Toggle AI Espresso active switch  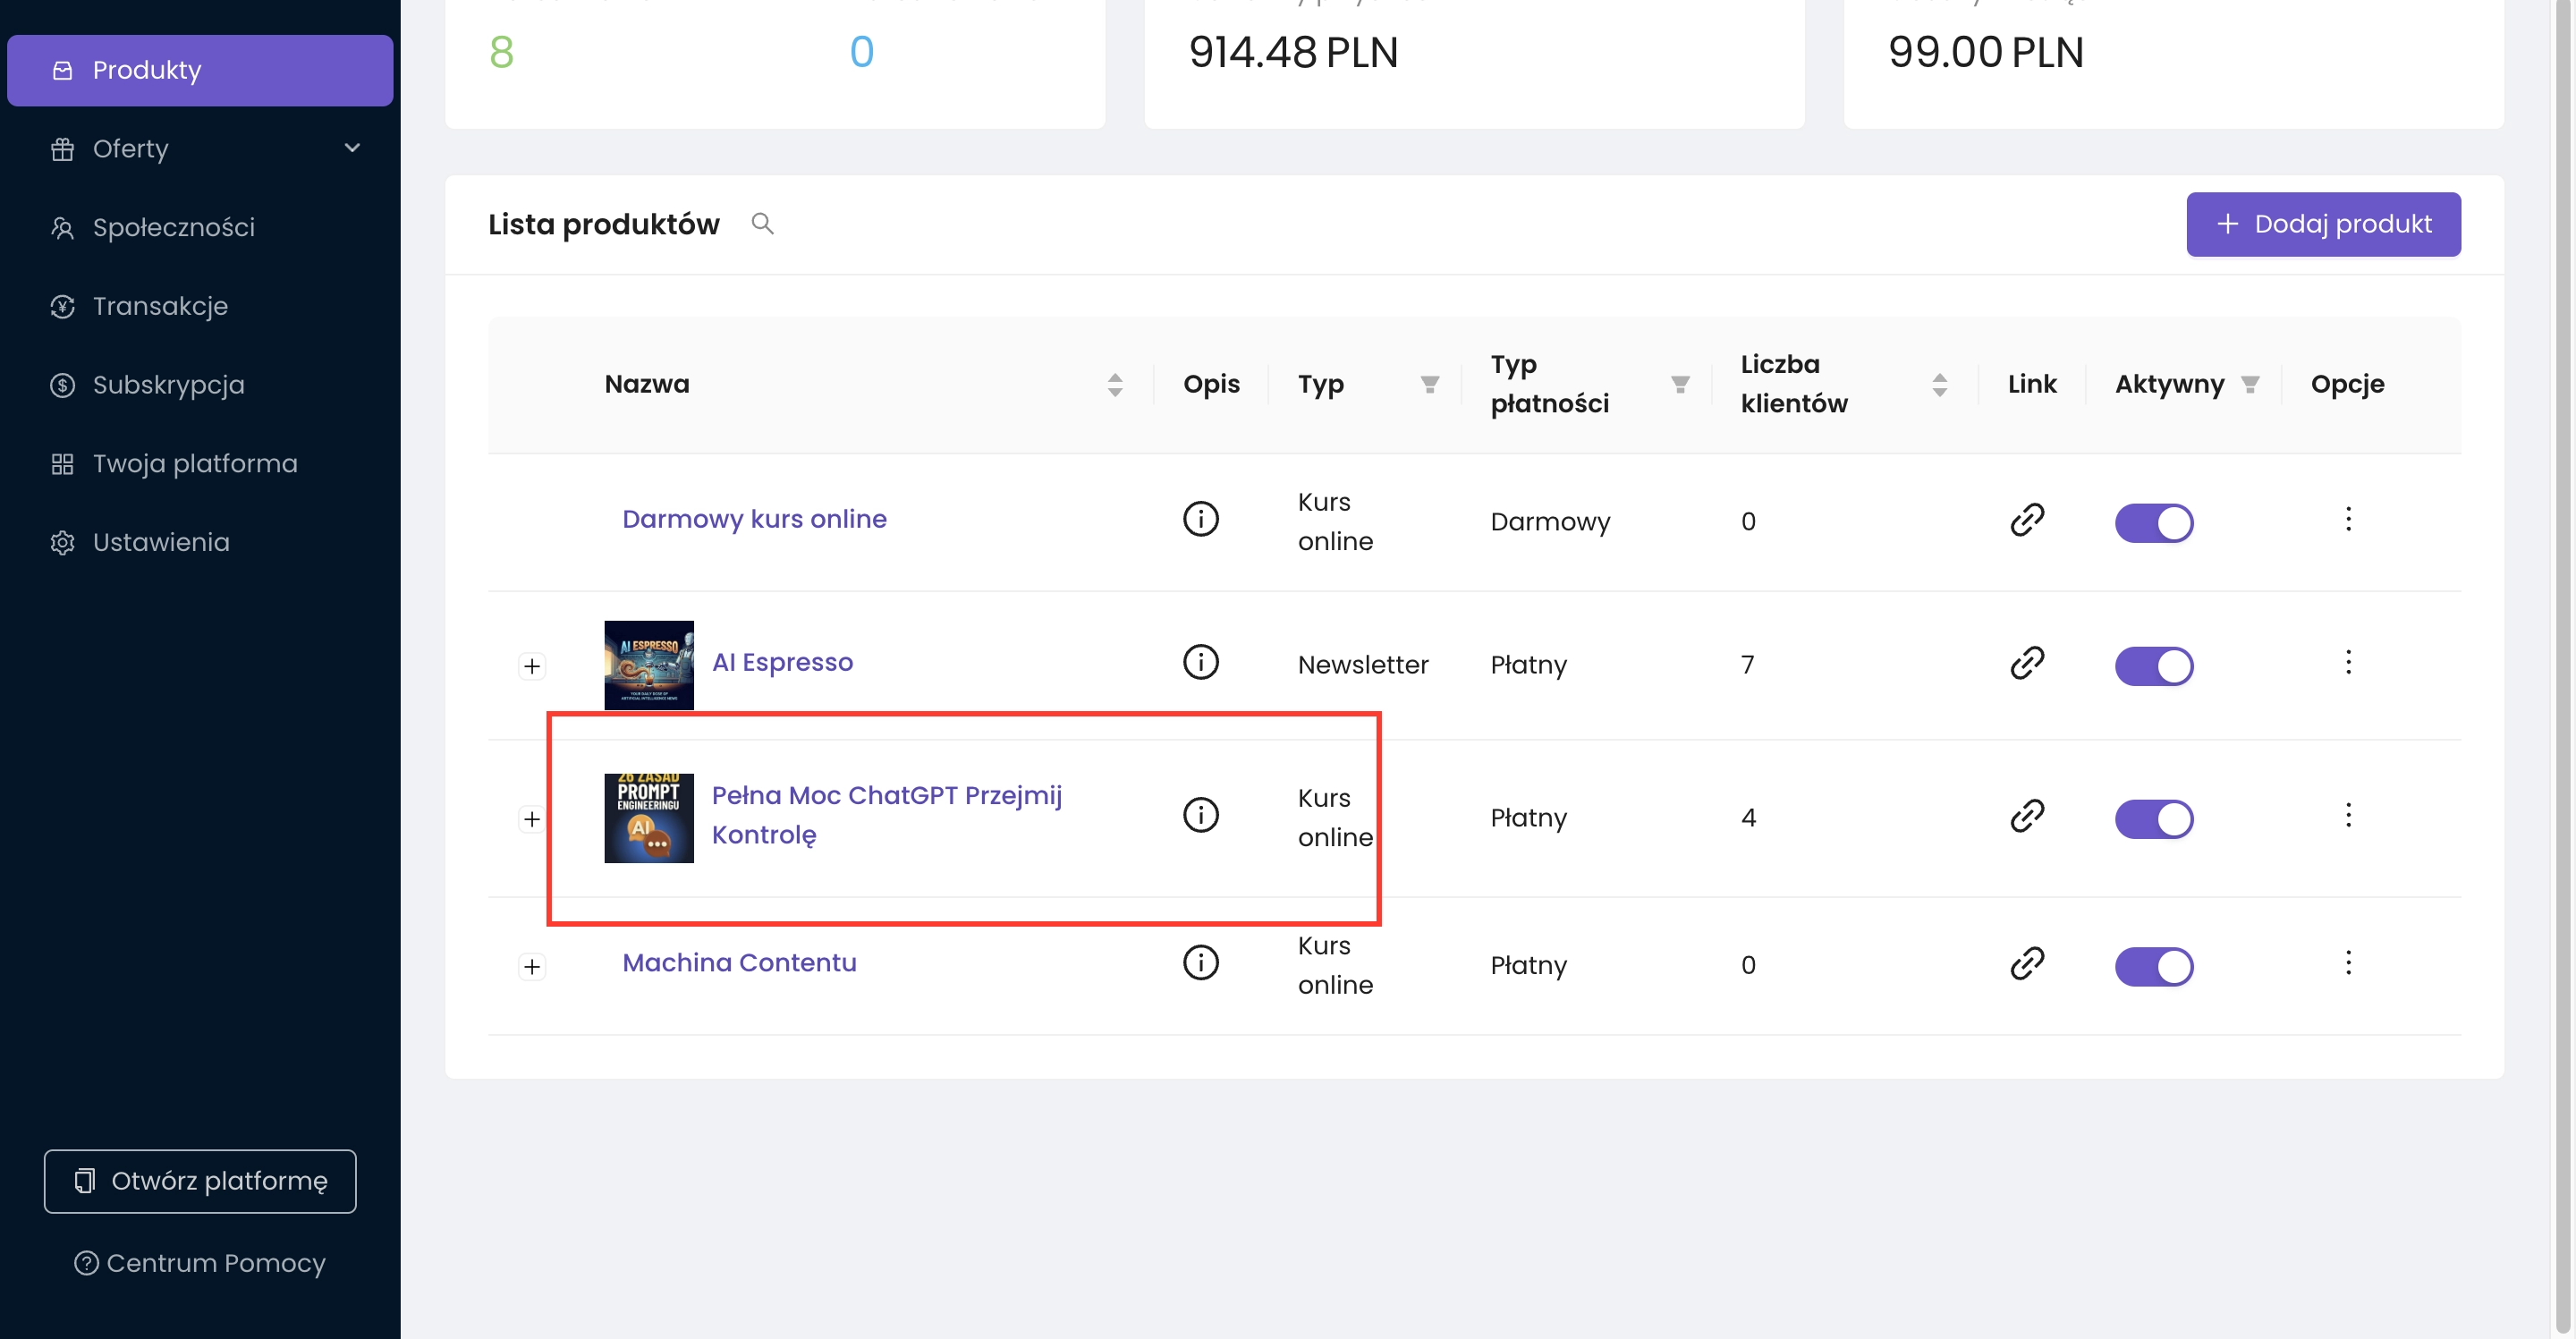[x=2153, y=666]
